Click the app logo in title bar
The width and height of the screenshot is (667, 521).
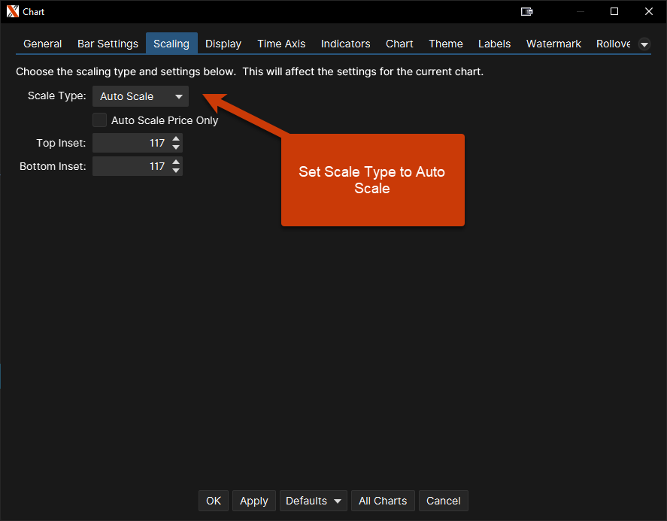click(12, 12)
